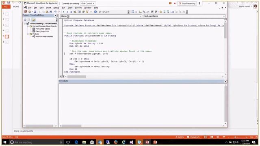This screenshot has width=260, height=146.
Task: Click the View Code icon in Project pane
Action: click(x=25, y=19)
